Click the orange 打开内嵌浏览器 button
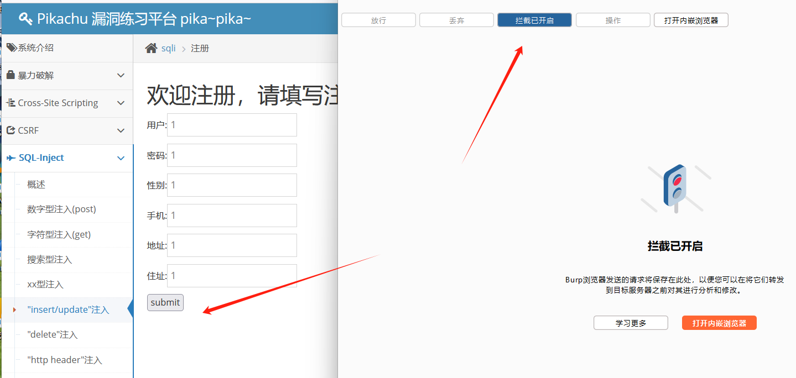 (x=719, y=323)
